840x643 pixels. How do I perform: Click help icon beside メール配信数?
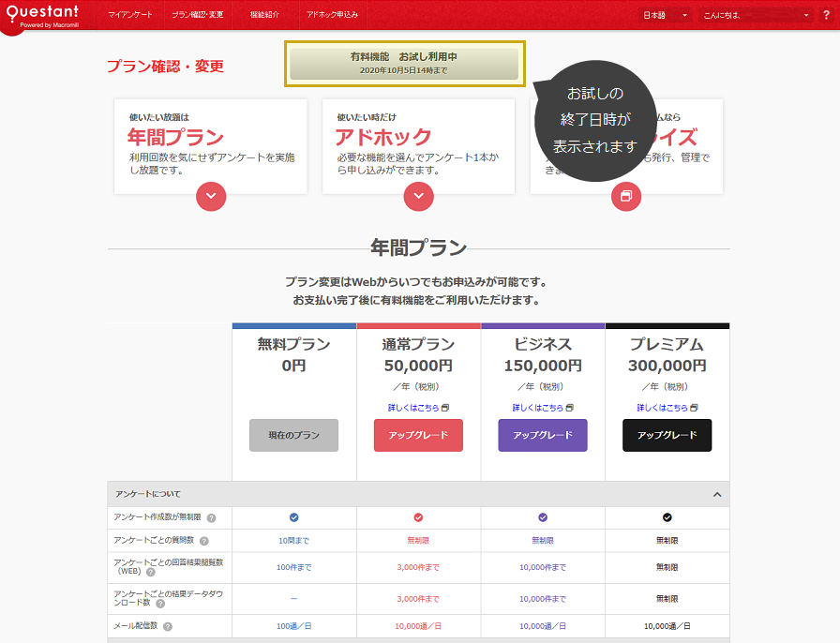click(x=168, y=626)
